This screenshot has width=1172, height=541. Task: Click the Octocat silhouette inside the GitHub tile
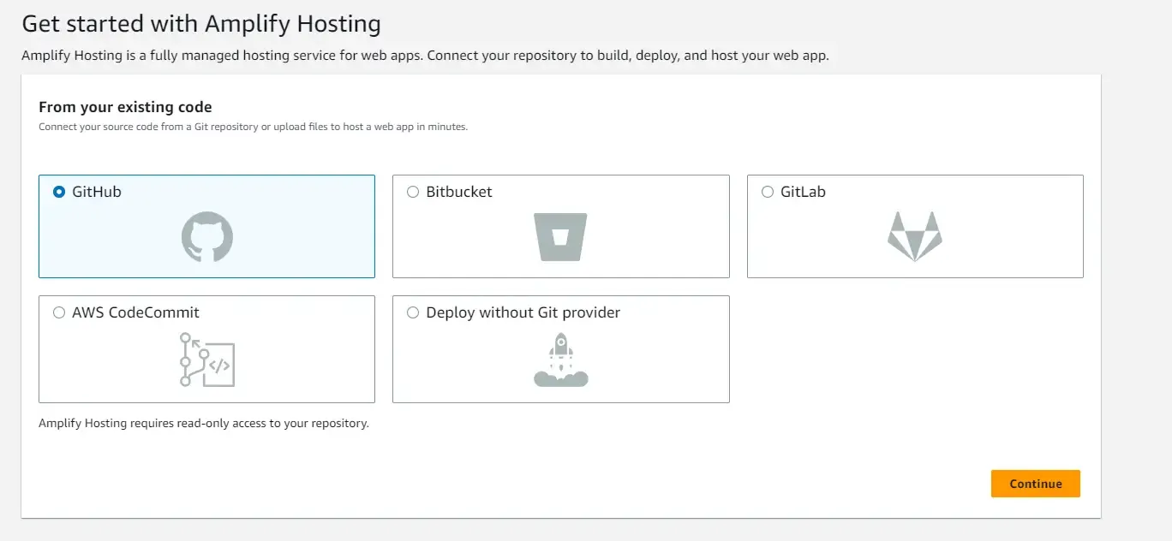point(206,235)
